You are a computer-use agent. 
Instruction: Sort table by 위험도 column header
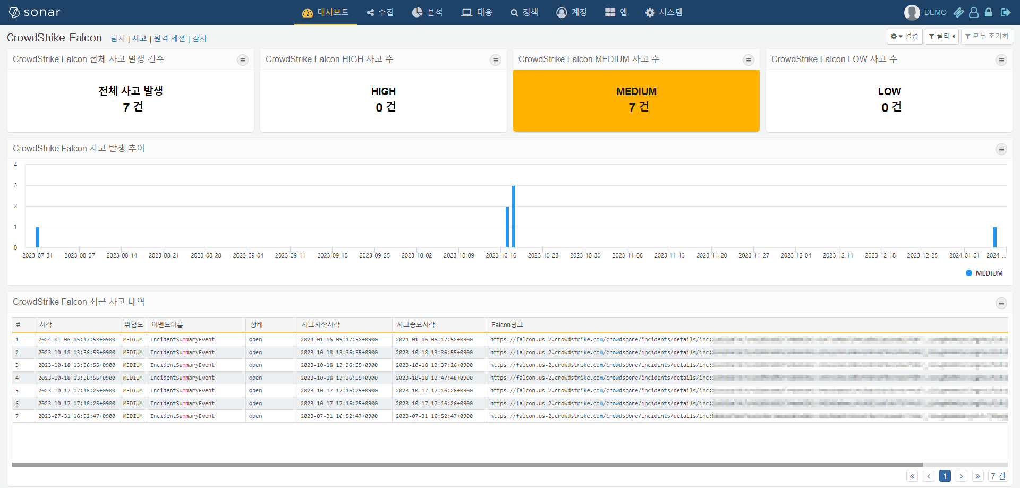click(x=133, y=324)
